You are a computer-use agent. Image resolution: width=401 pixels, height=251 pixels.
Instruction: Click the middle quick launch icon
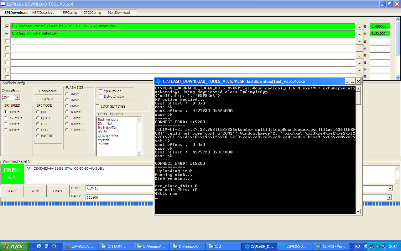point(46,246)
